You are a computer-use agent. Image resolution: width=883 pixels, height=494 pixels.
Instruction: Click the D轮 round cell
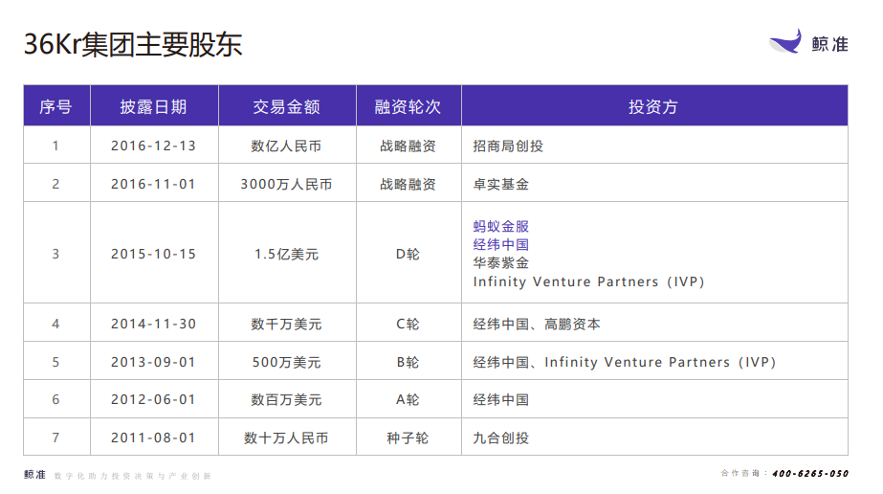408,254
